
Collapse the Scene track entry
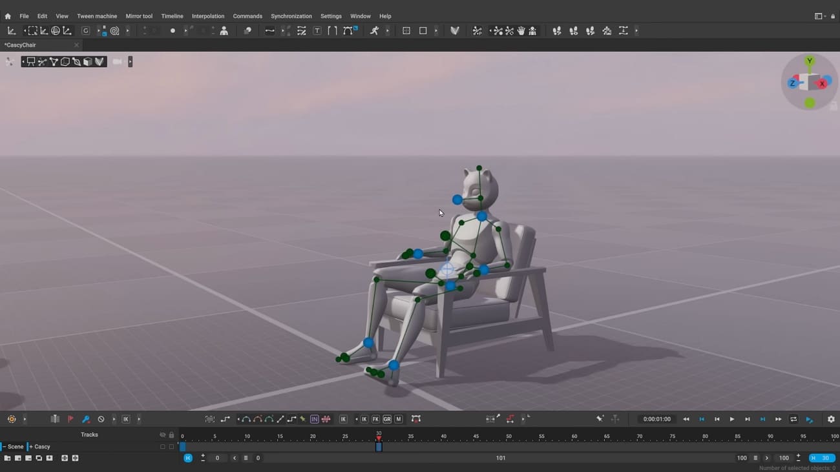5,446
